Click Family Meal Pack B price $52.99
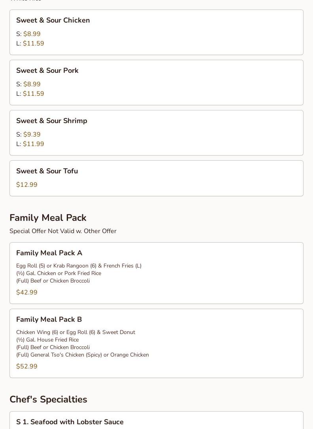The height and width of the screenshot is (429, 313). point(27,366)
